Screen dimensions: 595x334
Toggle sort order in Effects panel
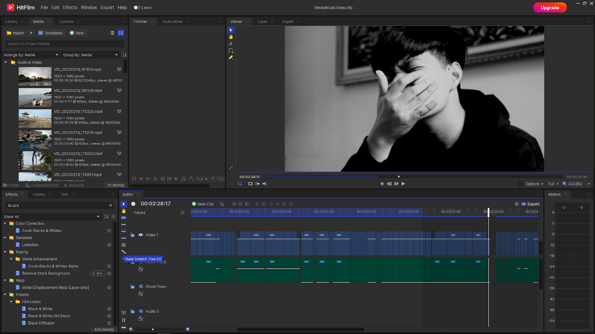click(x=106, y=217)
